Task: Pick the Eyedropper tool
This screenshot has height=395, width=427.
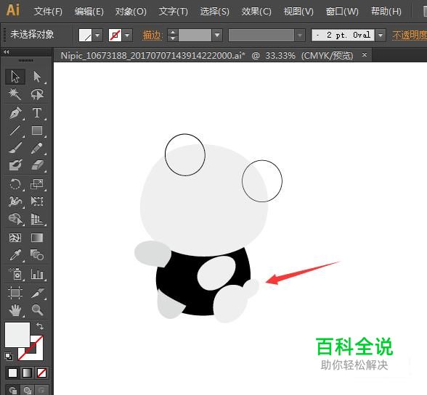Action: (x=15, y=255)
